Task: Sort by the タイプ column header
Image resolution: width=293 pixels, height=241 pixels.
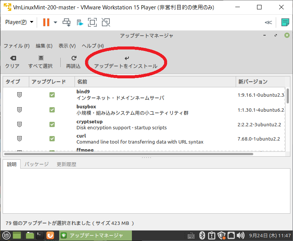Action: coord(16,82)
